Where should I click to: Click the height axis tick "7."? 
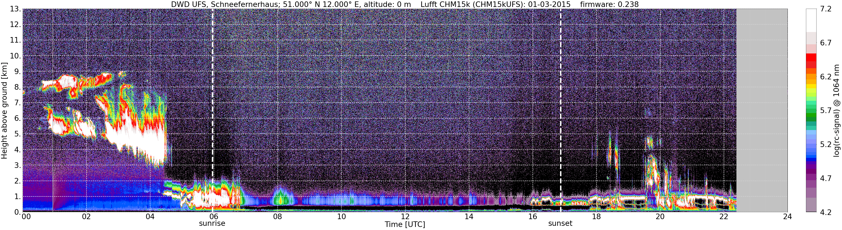pyautogui.click(x=17, y=103)
